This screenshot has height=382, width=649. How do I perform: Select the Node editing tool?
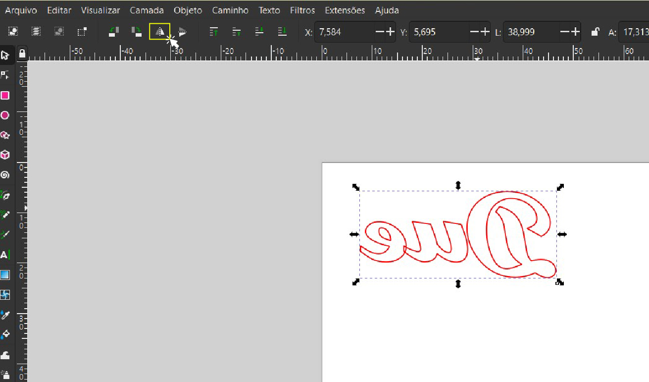5,75
